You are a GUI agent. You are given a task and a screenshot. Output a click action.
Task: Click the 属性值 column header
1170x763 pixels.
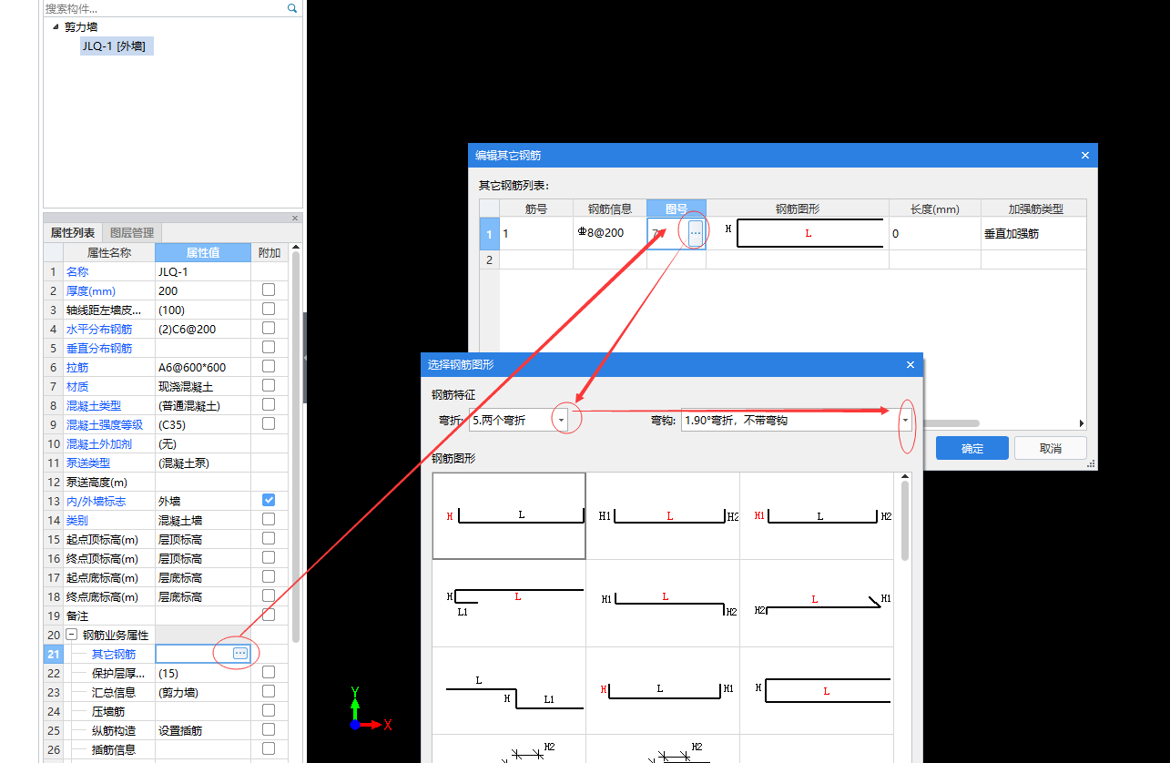203,252
